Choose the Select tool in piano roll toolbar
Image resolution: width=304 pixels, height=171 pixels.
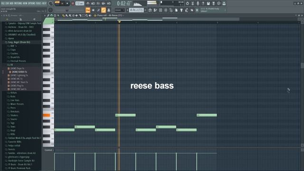click(84, 15)
